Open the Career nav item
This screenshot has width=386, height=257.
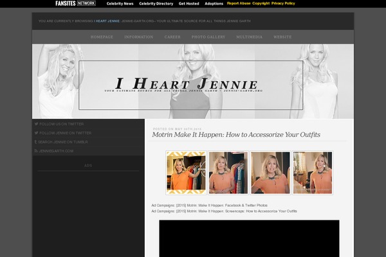point(172,37)
